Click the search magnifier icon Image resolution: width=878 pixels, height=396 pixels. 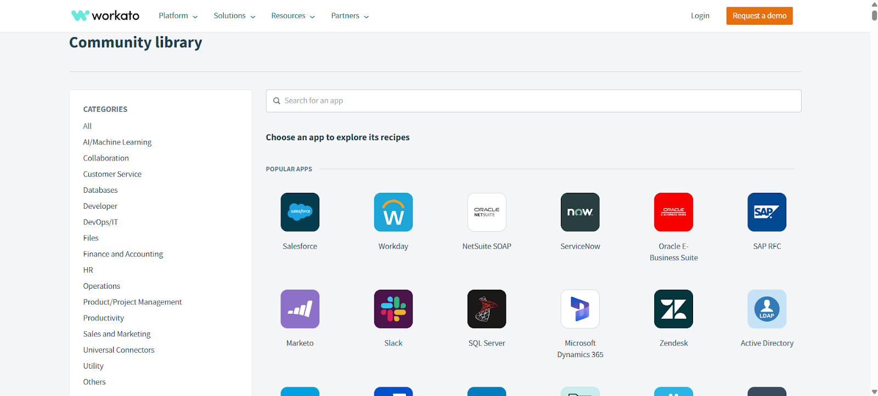[x=277, y=101]
